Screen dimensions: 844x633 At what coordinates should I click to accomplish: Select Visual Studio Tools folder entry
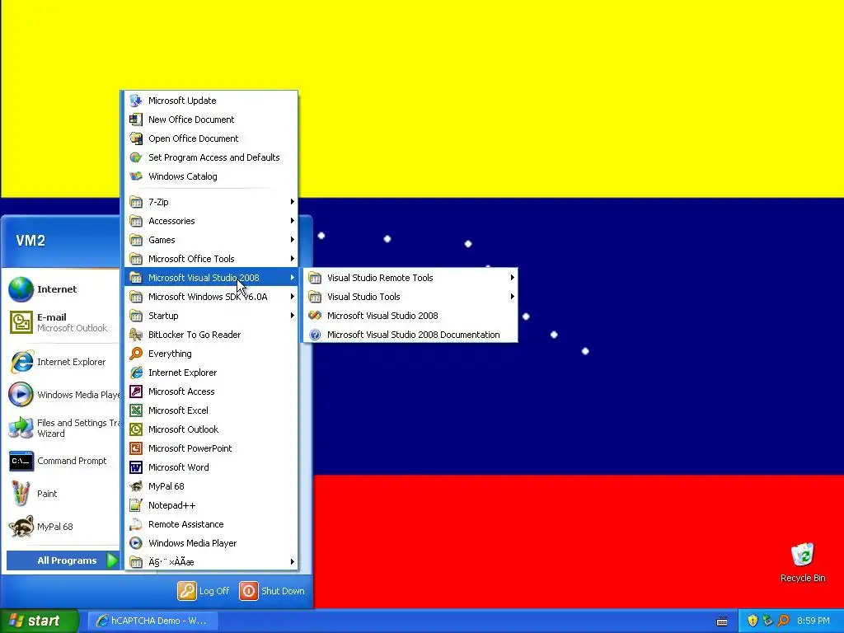click(x=410, y=297)
